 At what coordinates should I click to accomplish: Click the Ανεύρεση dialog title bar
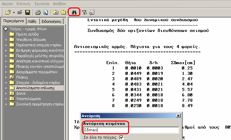[131, 116]
